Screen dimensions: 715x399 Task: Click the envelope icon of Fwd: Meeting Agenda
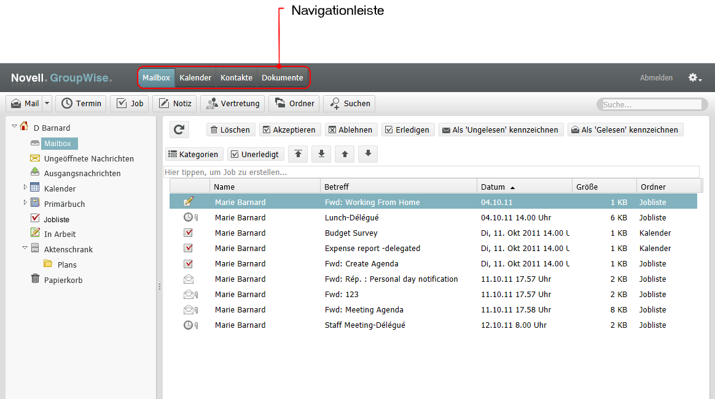[x=189, y=310]
